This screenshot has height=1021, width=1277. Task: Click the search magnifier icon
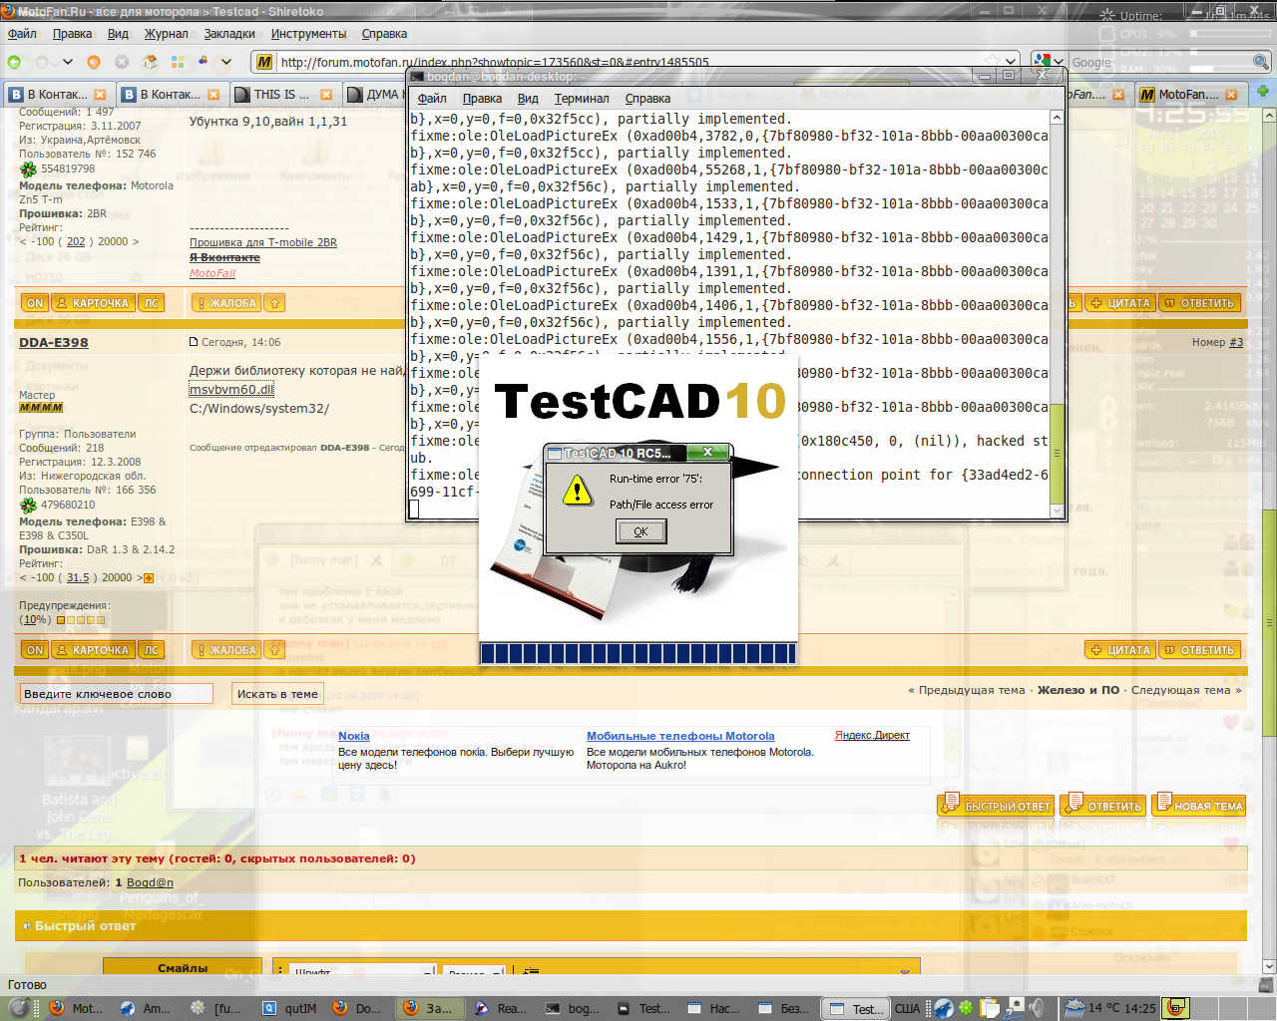1261,62
